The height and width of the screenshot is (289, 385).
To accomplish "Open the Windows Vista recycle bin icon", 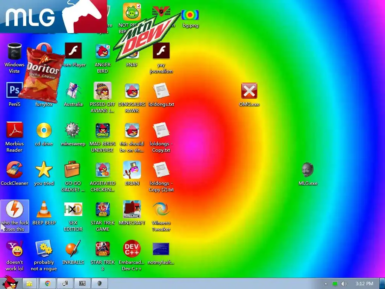I will (15, 51).
